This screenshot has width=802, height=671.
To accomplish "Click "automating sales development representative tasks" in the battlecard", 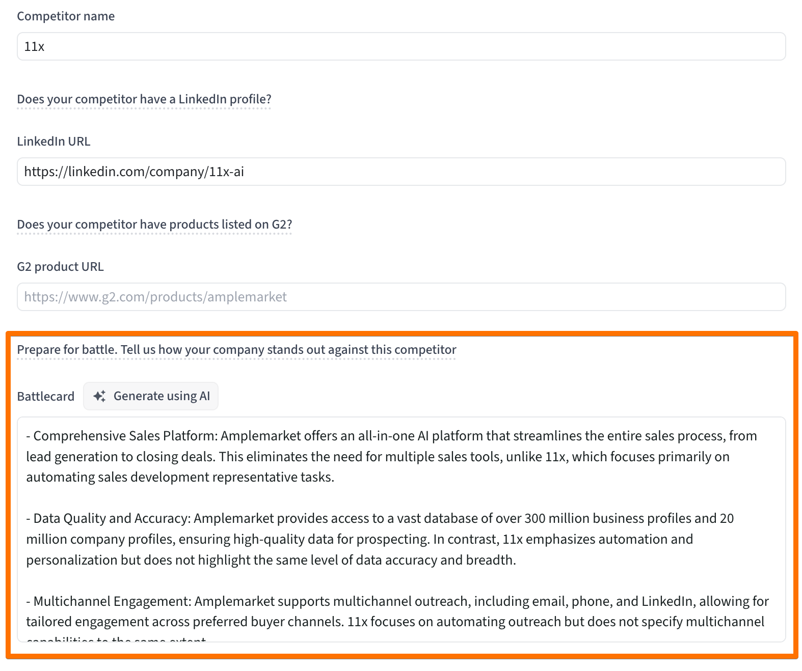I will 180,478.
